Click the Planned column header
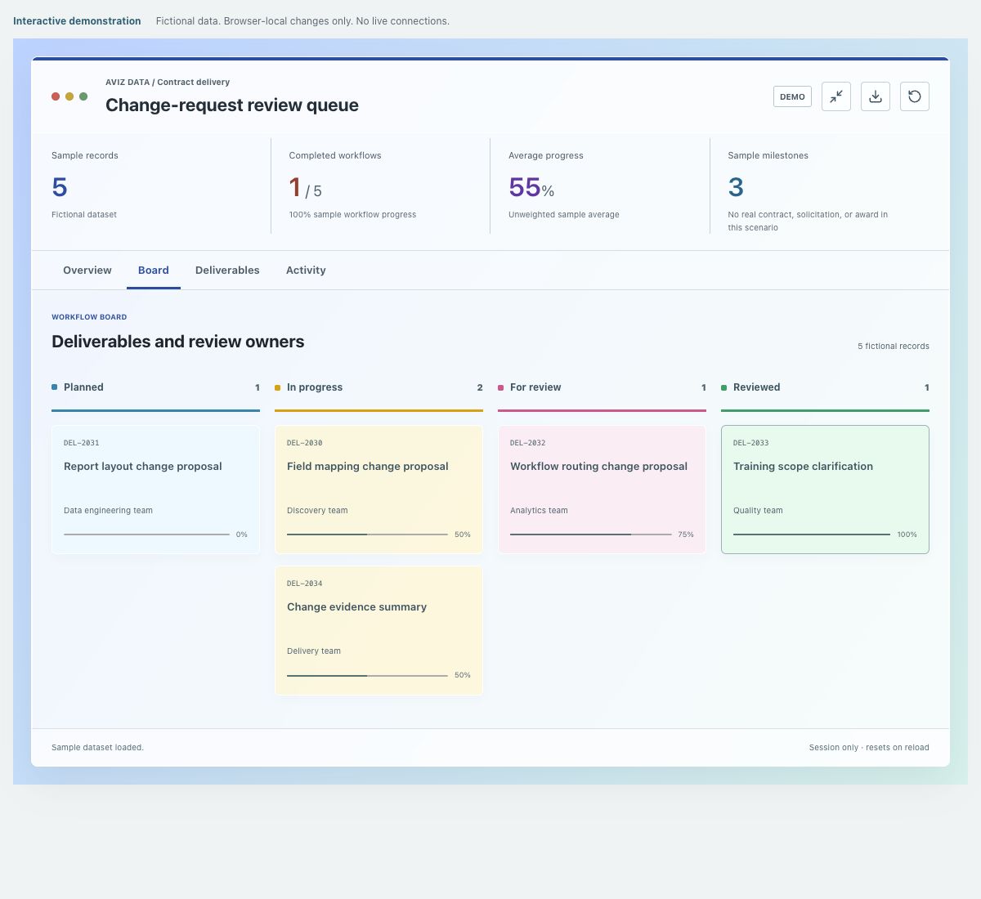Image resolution: width=981 pixels, height=899 pixels. tap(155, 387)
